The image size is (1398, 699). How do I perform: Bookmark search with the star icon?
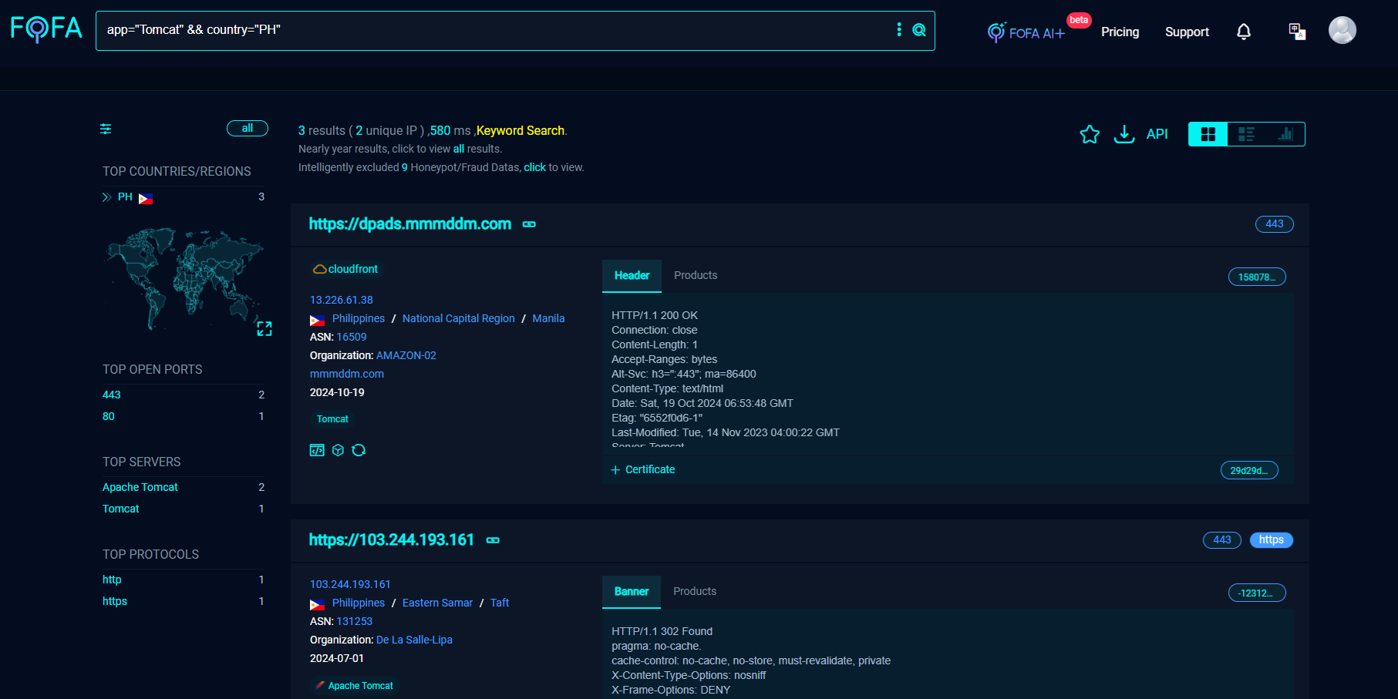tap(1090, 134)
